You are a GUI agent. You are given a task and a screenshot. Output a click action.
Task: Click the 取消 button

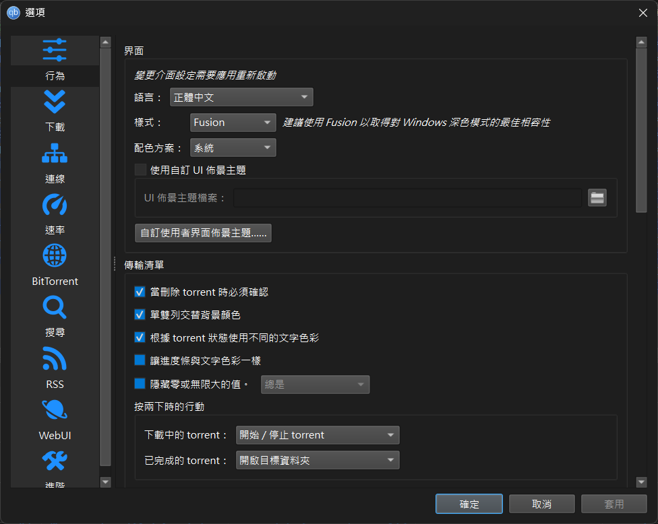tap(542, 504)
